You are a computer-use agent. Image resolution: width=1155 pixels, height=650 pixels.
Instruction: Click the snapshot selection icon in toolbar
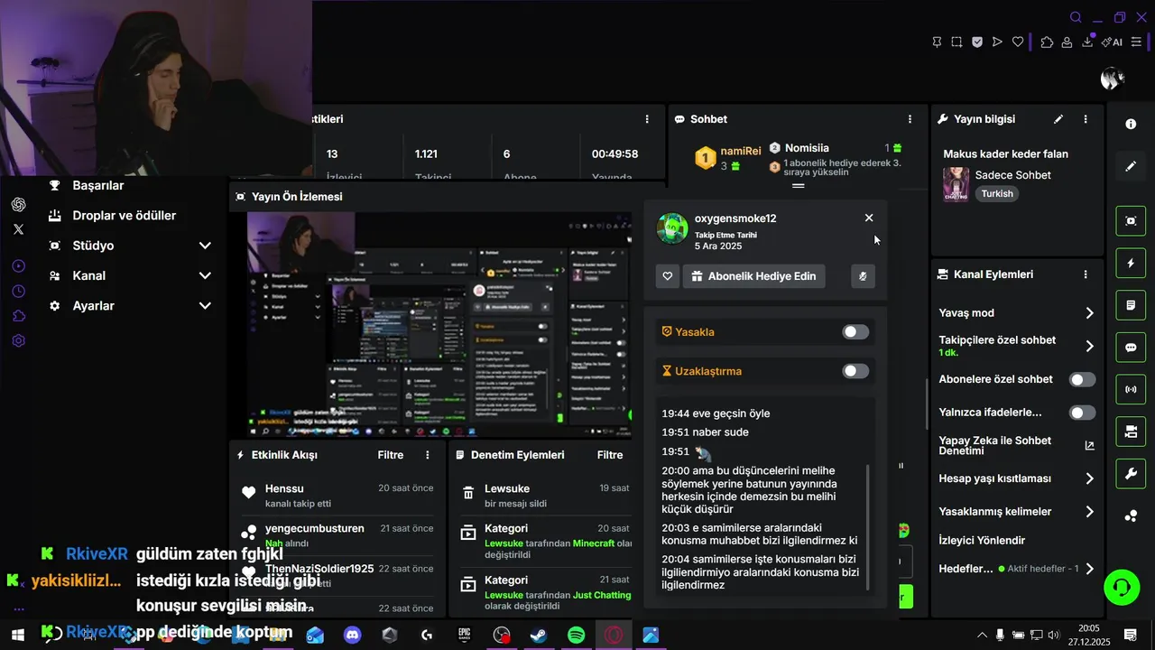point(956,42)
